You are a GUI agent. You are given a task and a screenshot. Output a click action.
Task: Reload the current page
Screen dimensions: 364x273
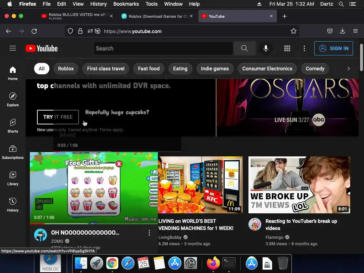point(34,31)
